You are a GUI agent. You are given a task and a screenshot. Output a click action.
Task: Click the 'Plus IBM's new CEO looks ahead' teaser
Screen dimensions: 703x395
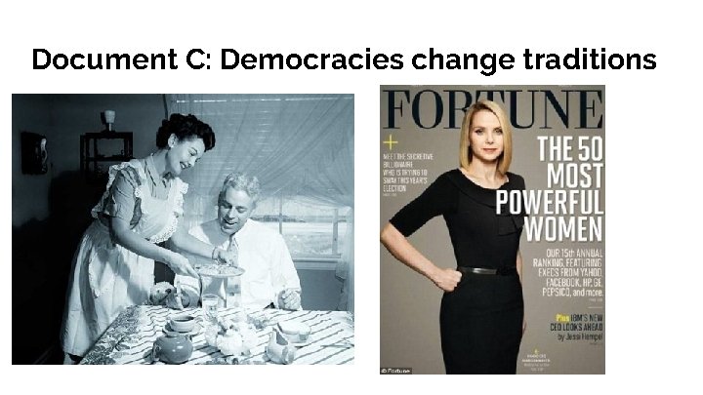pos(577,327)
